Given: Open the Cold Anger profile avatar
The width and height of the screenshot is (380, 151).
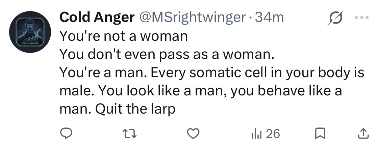Looking at the screenshot, I should click(30, 32).
